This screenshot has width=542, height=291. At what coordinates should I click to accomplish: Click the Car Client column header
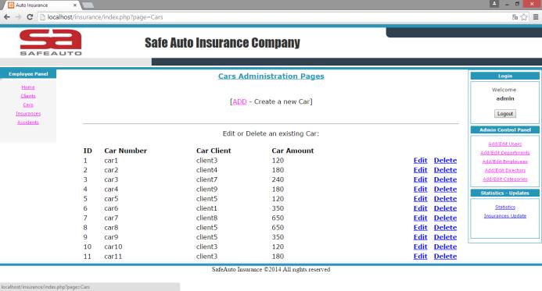[214, 151]
